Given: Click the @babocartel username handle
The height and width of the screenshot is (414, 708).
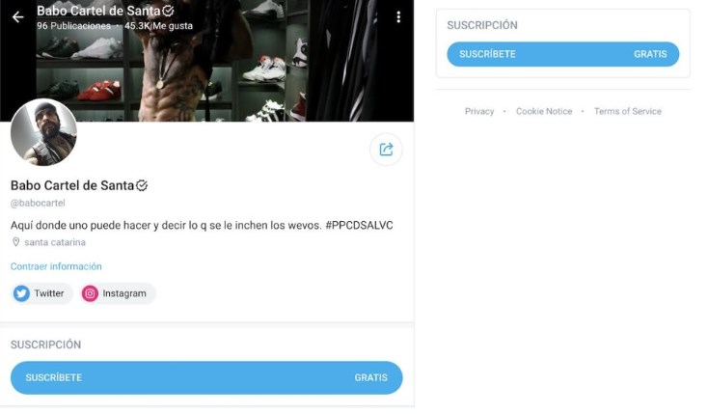Looking at the screenshot, I should [38, 203].
